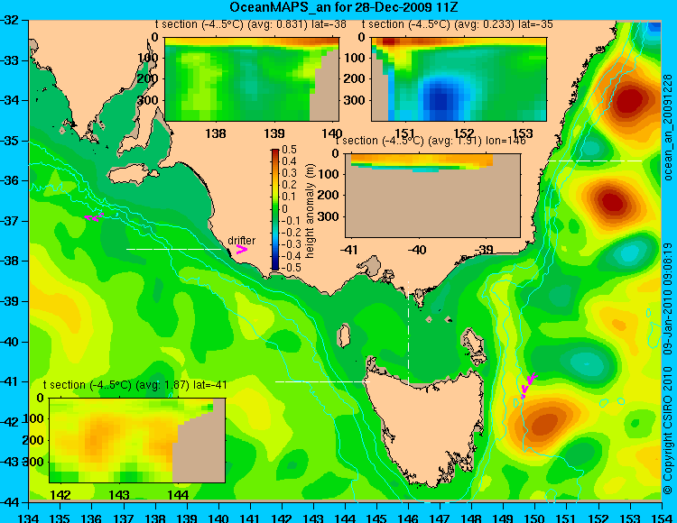Click the magenta drifter marker near 136E, 37S
677x523 pixels.
click(x=94, y=217)
